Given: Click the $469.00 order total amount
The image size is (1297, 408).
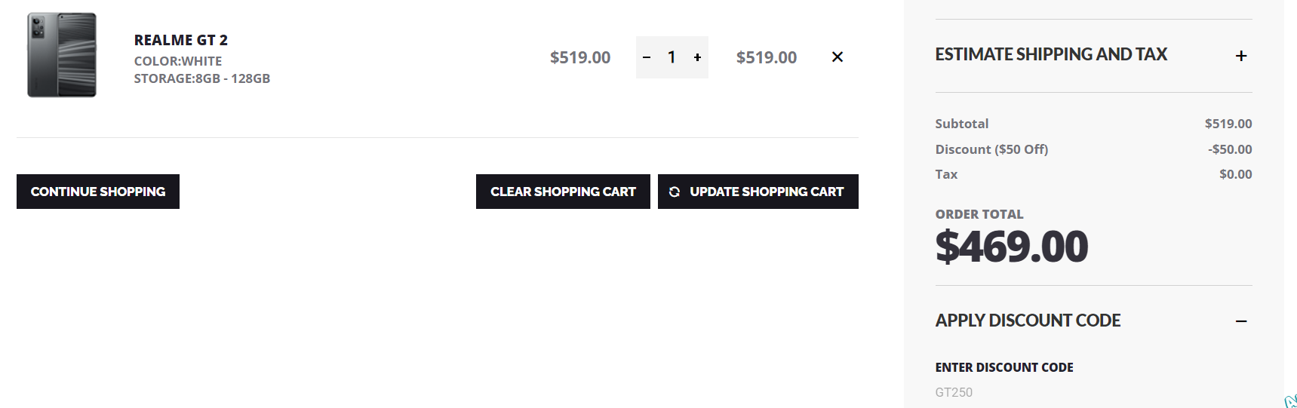Looking at the screenshot, I should (1011, 247).
